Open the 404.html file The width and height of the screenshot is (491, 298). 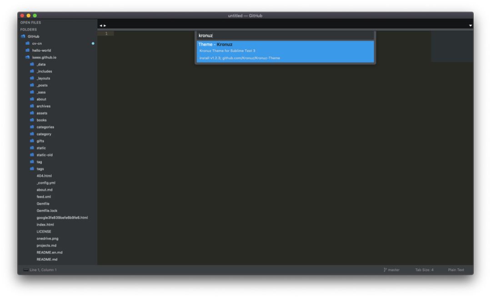(x=44, y=176)
